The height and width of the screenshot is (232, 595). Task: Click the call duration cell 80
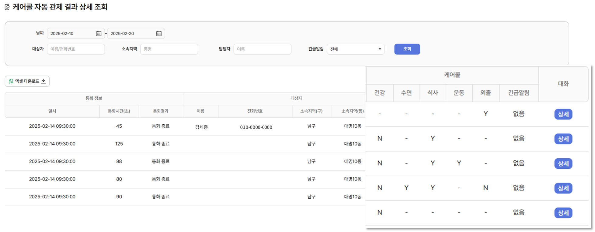coord(119,179)
